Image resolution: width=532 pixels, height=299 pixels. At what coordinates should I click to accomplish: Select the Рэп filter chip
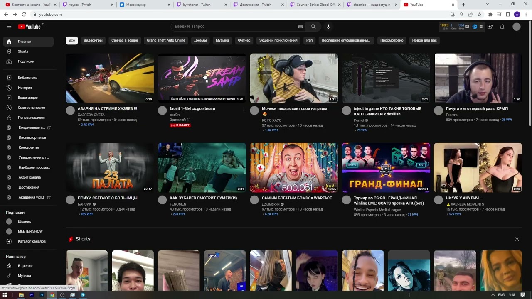tap(309, 40)
